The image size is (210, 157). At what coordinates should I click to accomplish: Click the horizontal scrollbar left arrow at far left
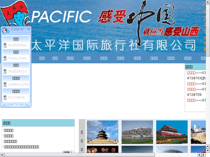point(2,155)
